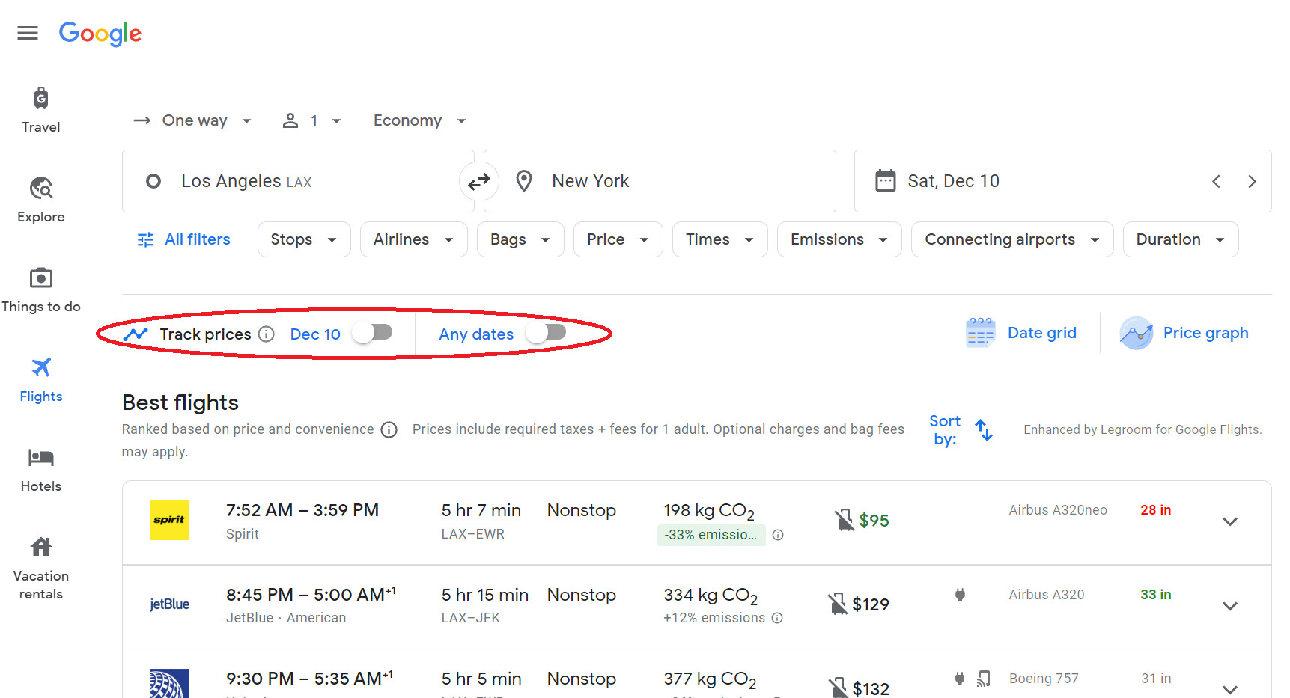Open the Emissions filter dropdown

839,239
